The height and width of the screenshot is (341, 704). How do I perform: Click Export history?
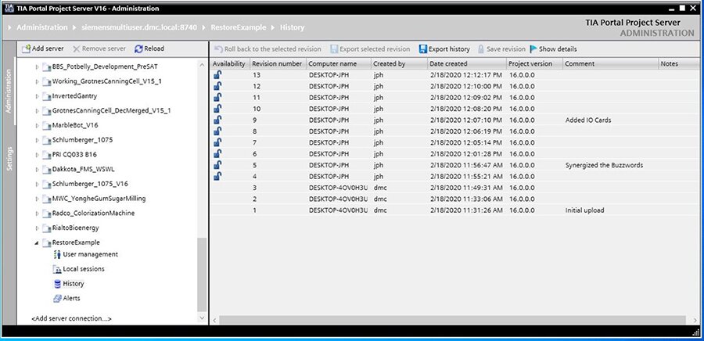(x=444, y=49)
